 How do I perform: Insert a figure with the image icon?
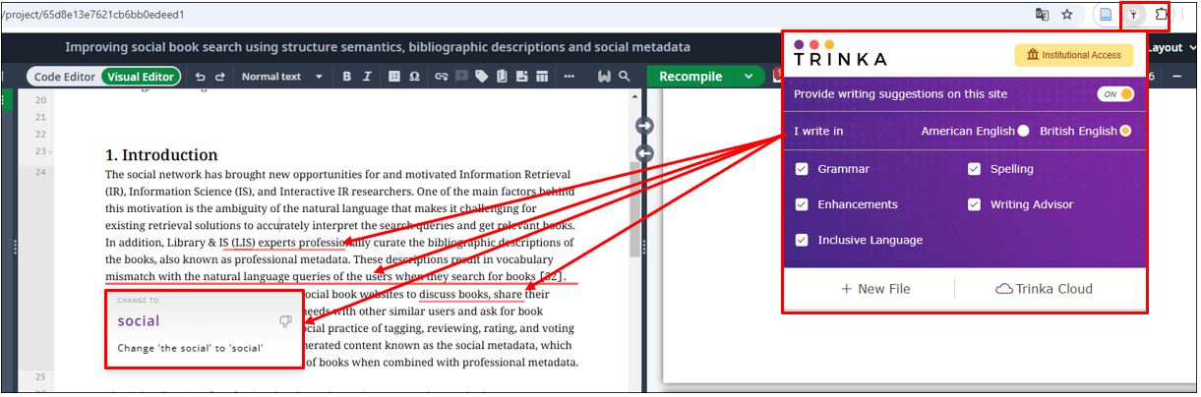point(521,77)
